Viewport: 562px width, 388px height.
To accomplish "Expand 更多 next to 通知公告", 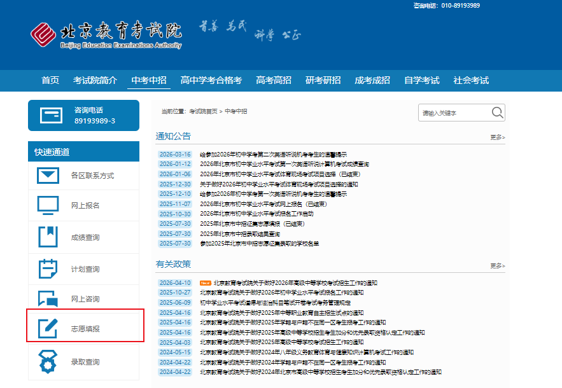I will [497, 137].
